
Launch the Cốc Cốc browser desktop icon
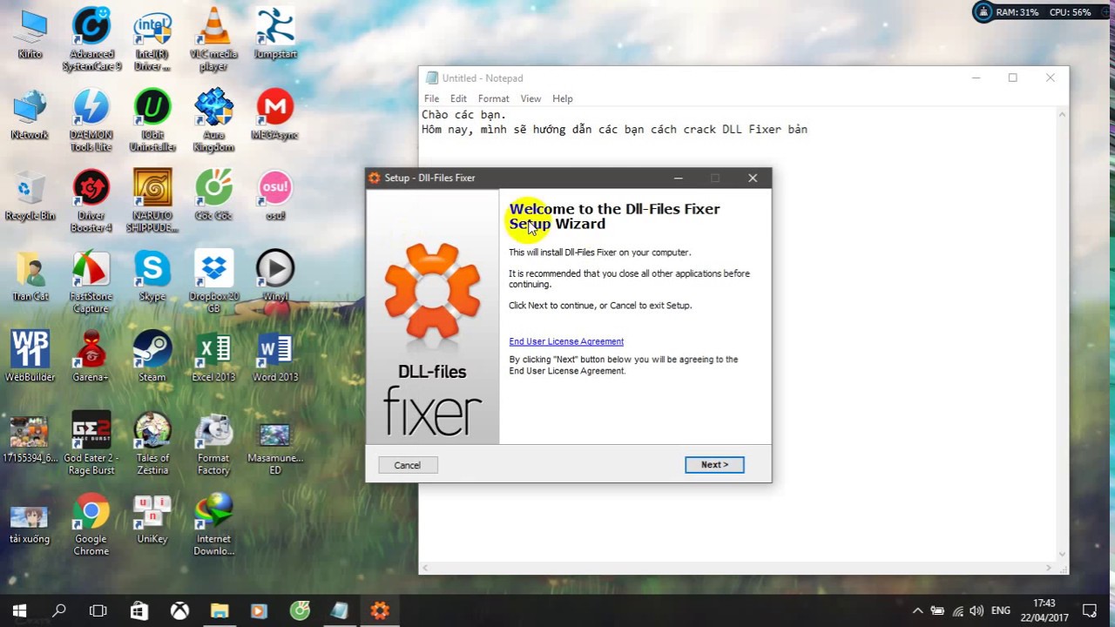(x=213, y=195)
